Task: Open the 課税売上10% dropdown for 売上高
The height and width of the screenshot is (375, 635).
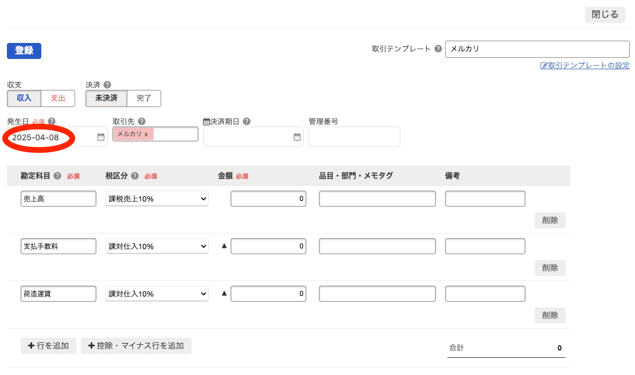Action: pyautogui.click(x=157, y=198)
